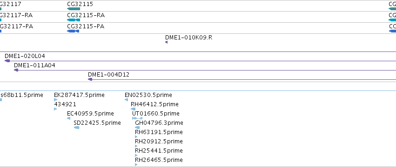Select the SD22425.5prime EST glyph
The width and height of the screenshot is (396, 167).
click(x=77, y=128)
